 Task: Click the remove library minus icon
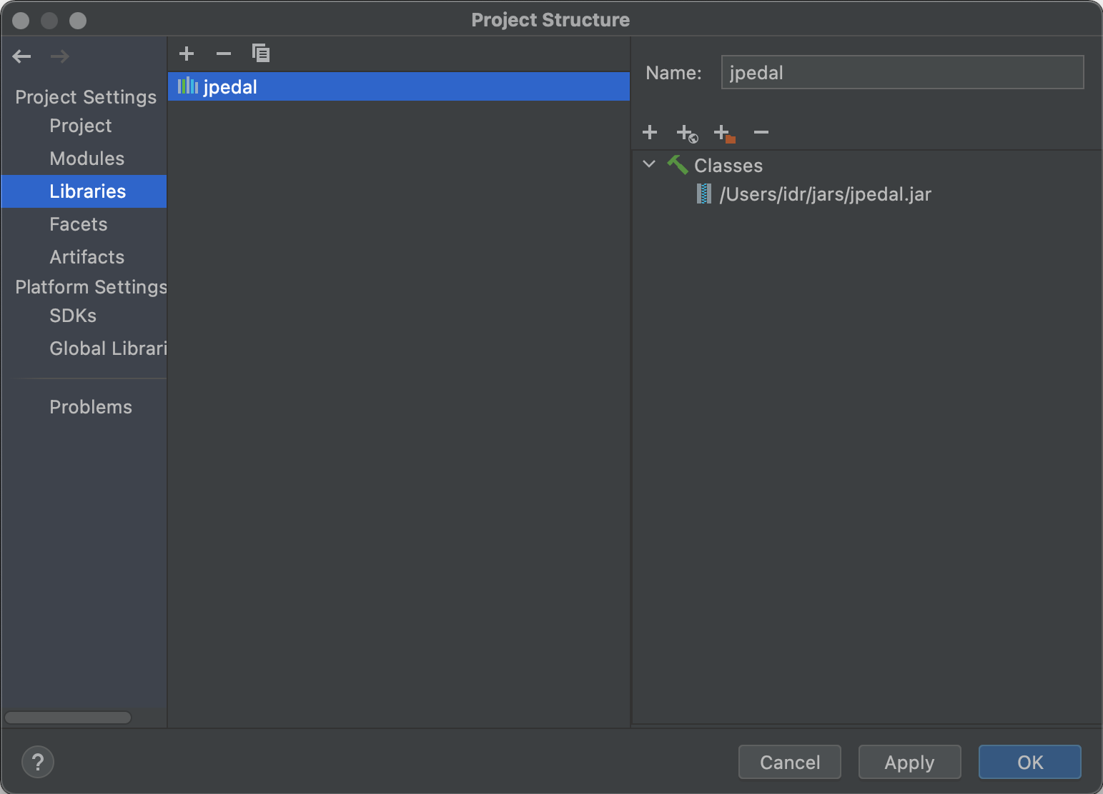[223, 53]
